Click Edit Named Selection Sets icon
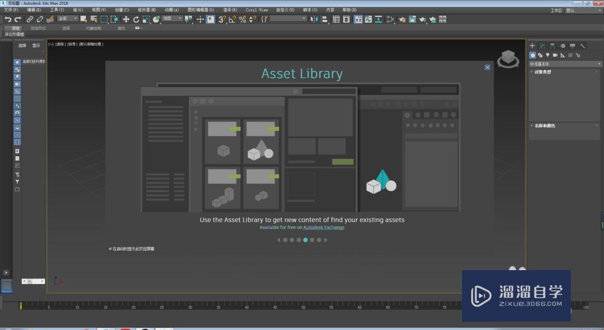This screenshot has width=604, height=330. coord(265,19)
